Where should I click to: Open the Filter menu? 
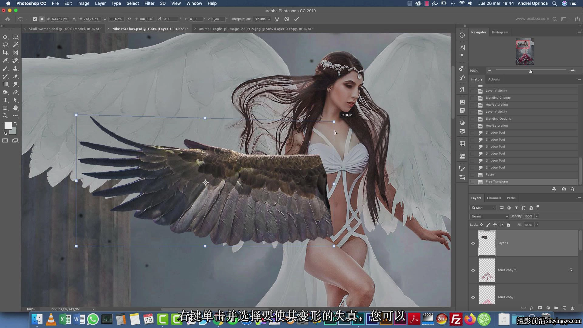point(149,3)
